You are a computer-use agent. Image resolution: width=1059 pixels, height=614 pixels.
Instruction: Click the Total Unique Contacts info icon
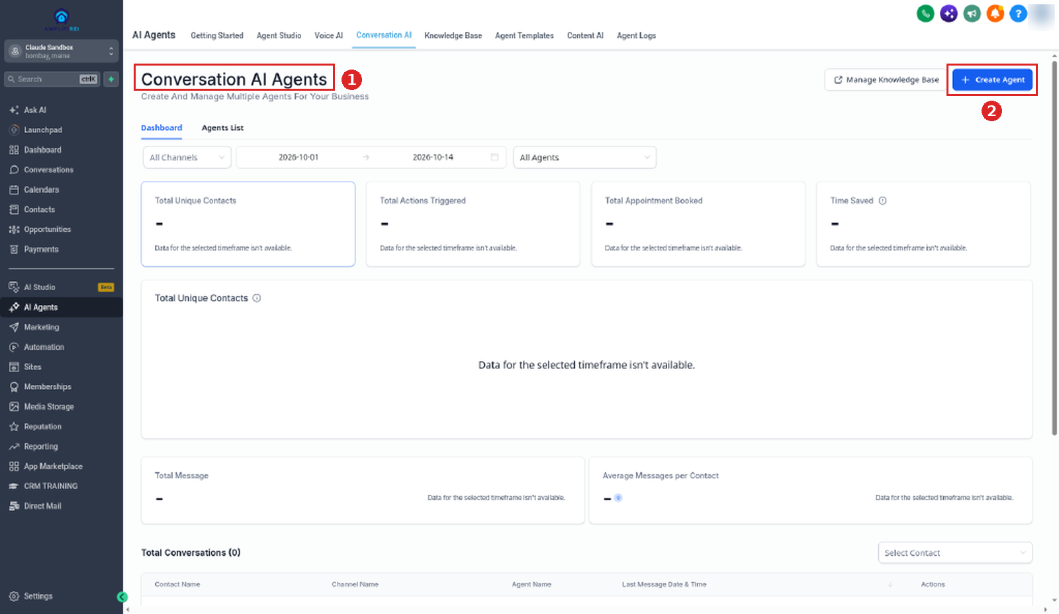[x=257, y=298]
